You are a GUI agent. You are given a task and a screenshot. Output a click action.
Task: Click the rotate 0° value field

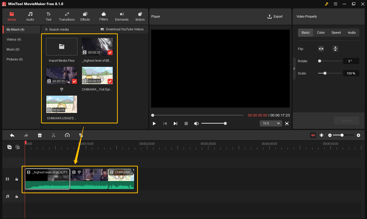point(351,61)
